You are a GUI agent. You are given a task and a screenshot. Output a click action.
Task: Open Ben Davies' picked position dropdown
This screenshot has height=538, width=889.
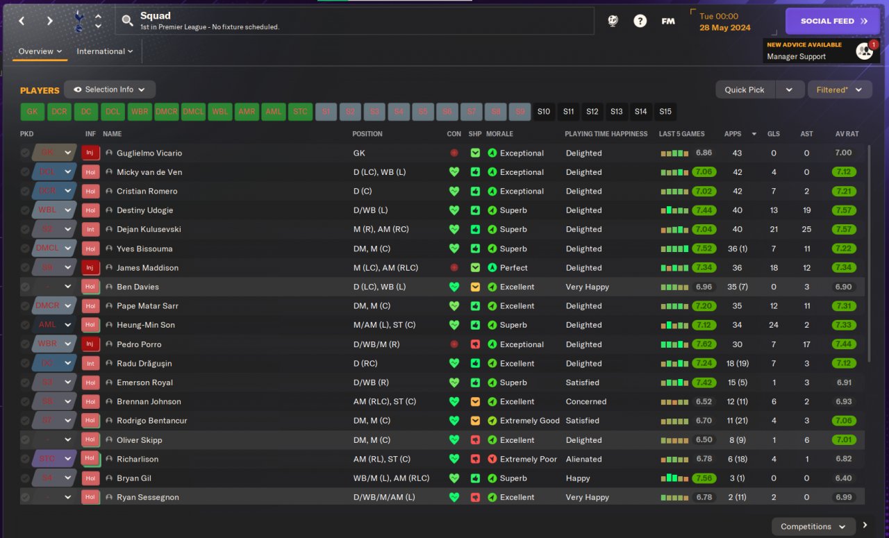click(x=54, y=287)
